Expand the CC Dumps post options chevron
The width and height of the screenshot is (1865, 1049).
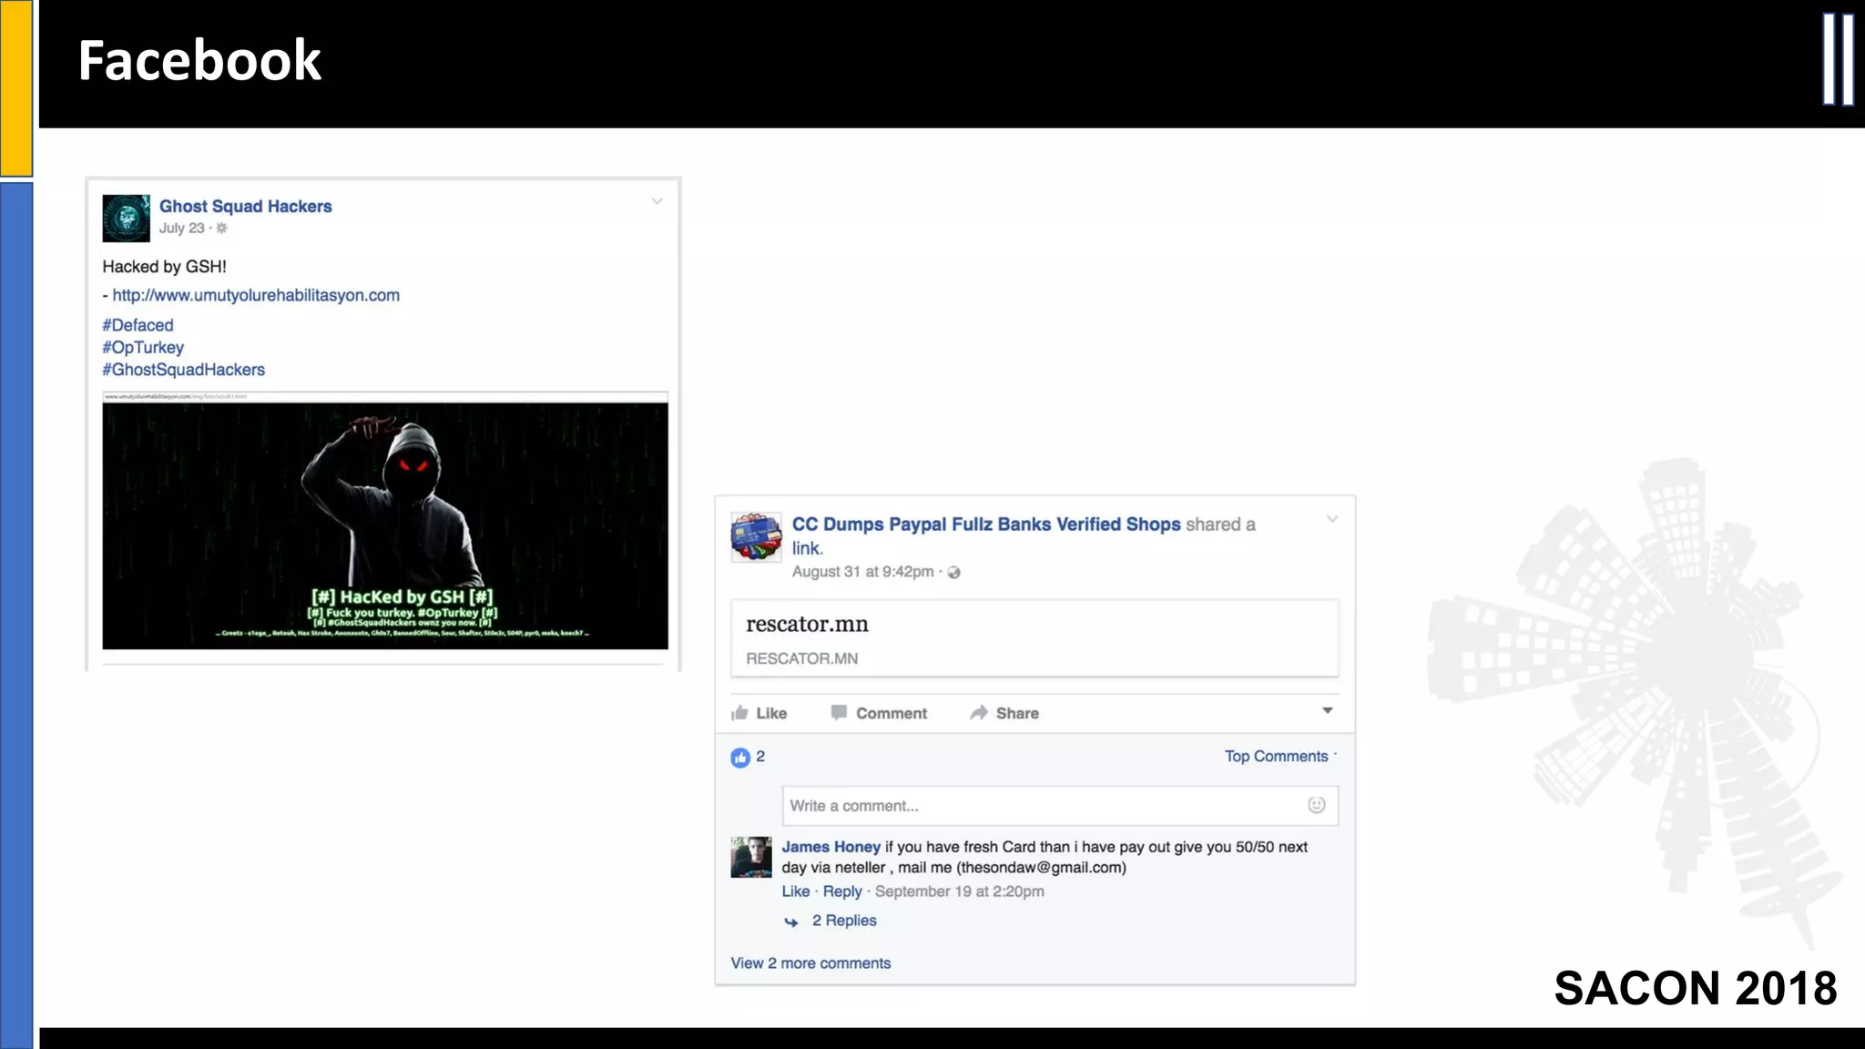click(x=1332, y=519)
